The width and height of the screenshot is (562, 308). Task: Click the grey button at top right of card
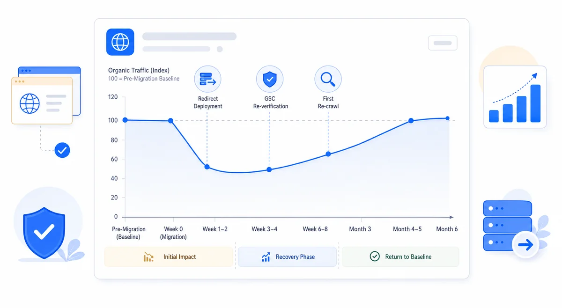coord(443,43)
